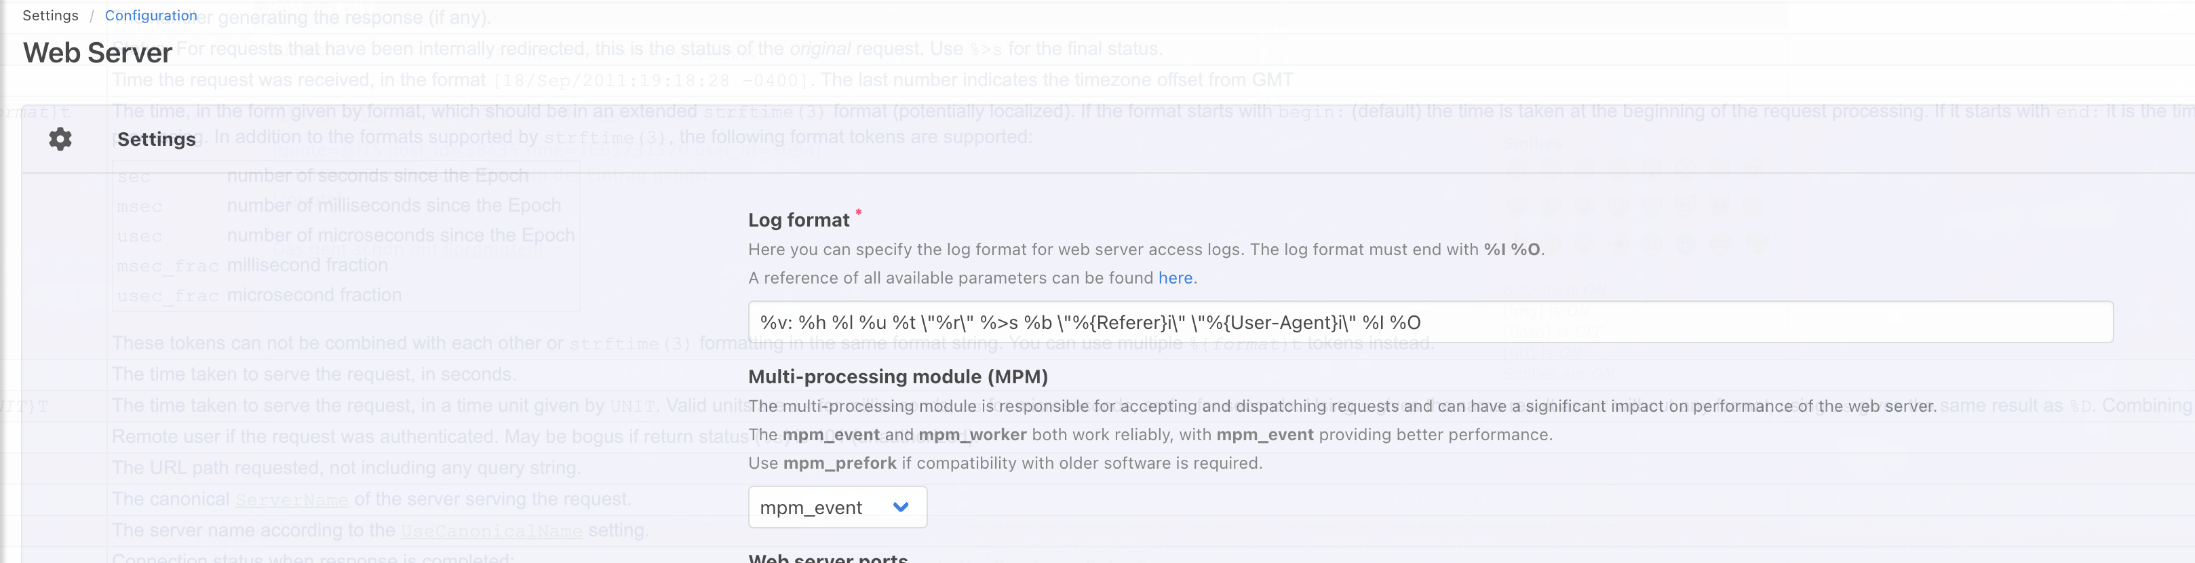This screenshot has width=2195, height=563.
Task: Focus the Log format text field
Action: click(x=1429, y=322)
